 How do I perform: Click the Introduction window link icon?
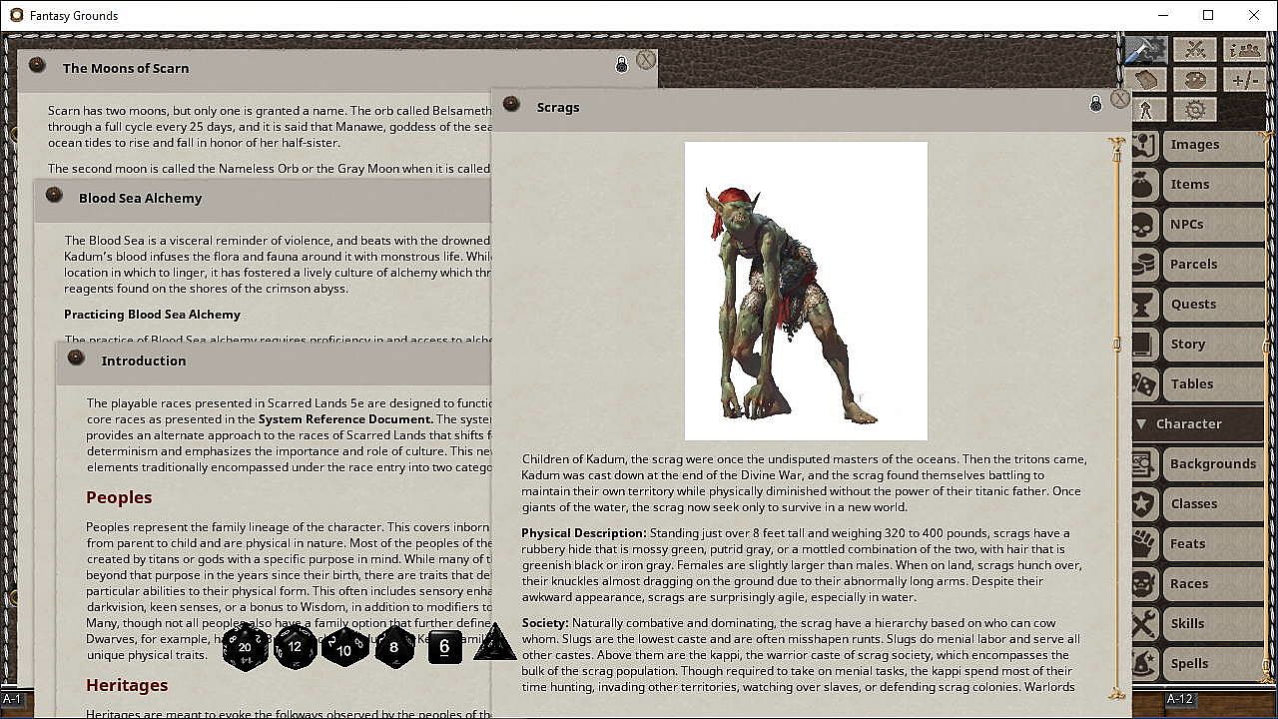pyautogui.click(x=76, y=358)
